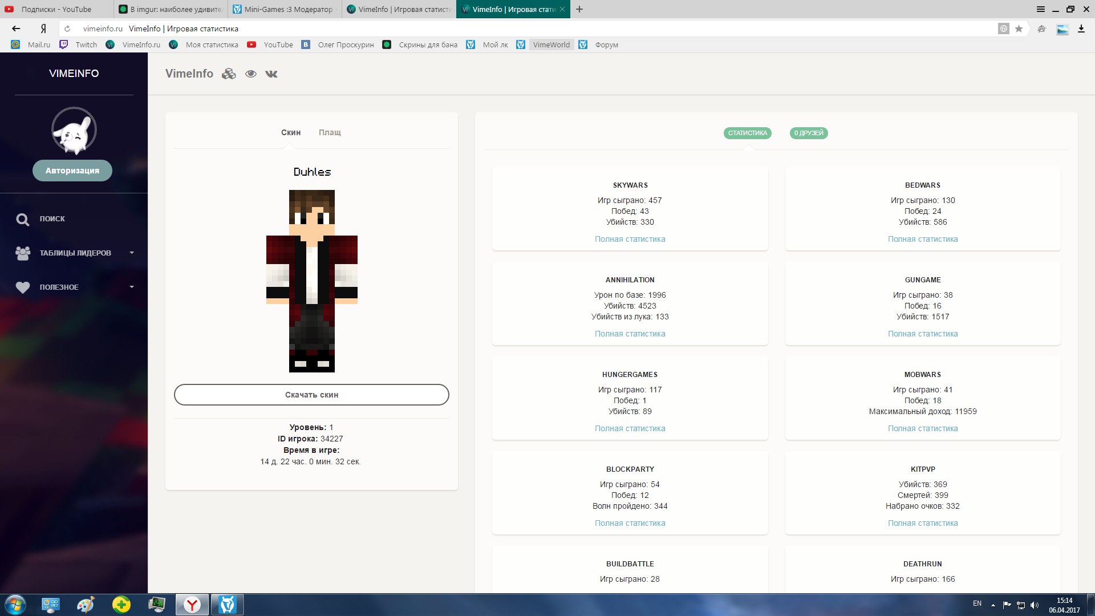Open the VK social icon in header
Image resolution: width=1095 pixels, height=616 pixels.
271,74
